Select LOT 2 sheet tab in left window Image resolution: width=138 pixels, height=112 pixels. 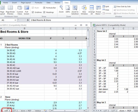[15, 111]
